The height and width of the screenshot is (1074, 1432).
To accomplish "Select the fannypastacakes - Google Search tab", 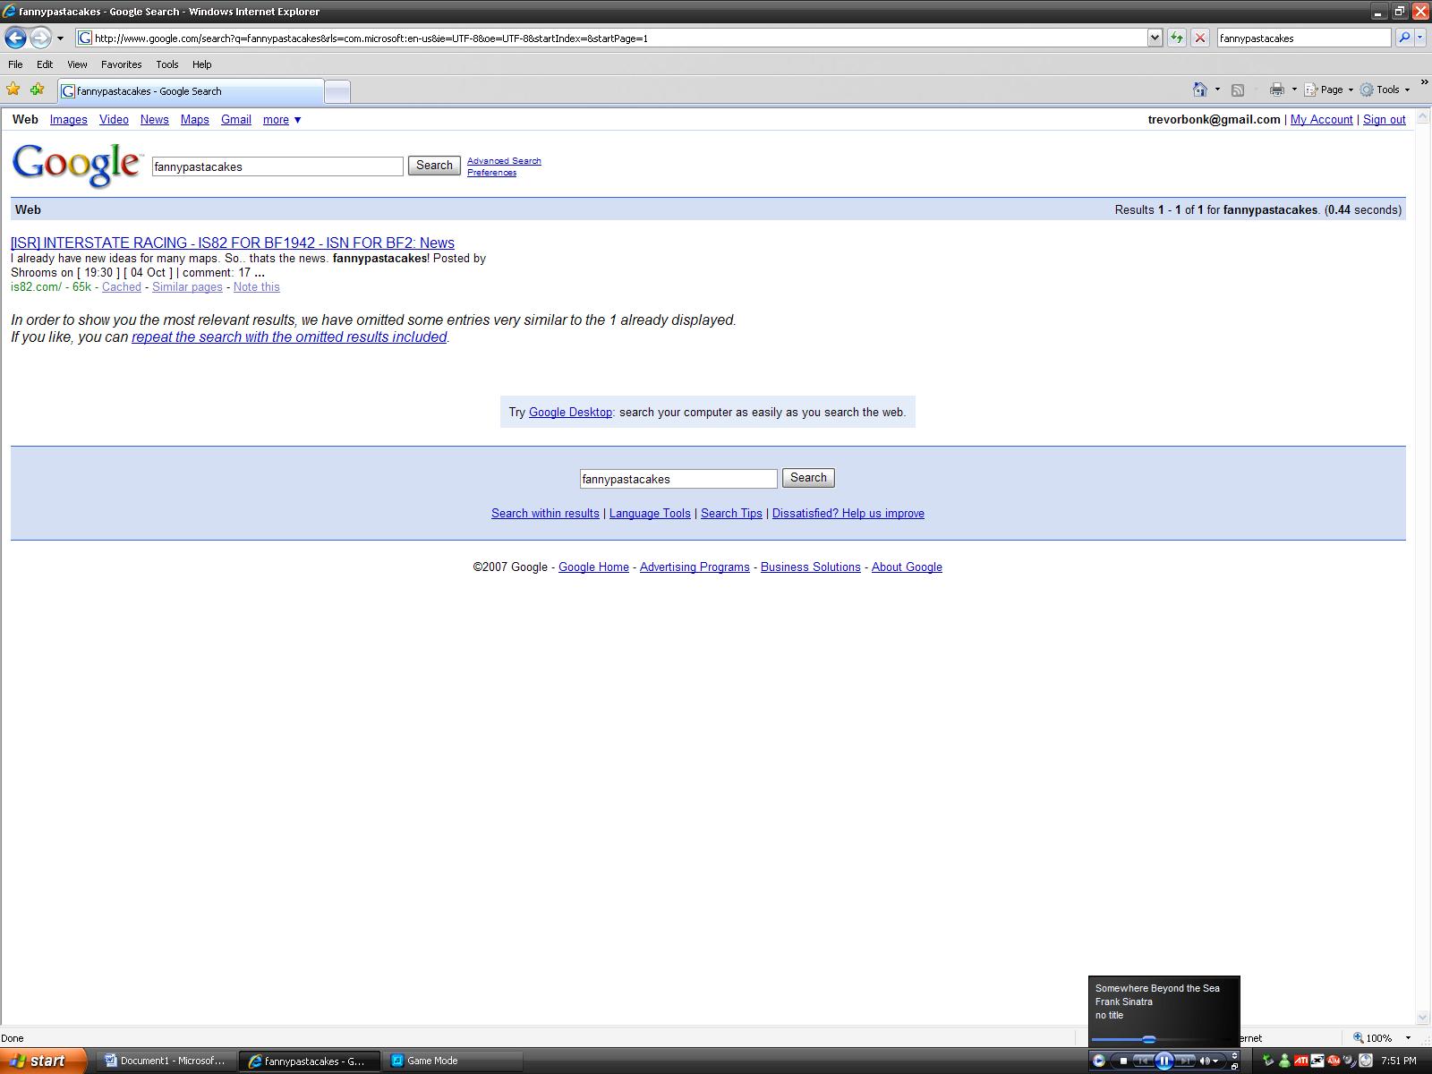I will pos(191,90).
